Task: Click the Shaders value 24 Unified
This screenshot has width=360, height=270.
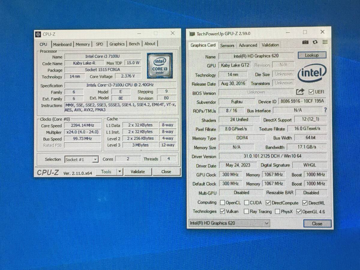Action: [239, 120]
